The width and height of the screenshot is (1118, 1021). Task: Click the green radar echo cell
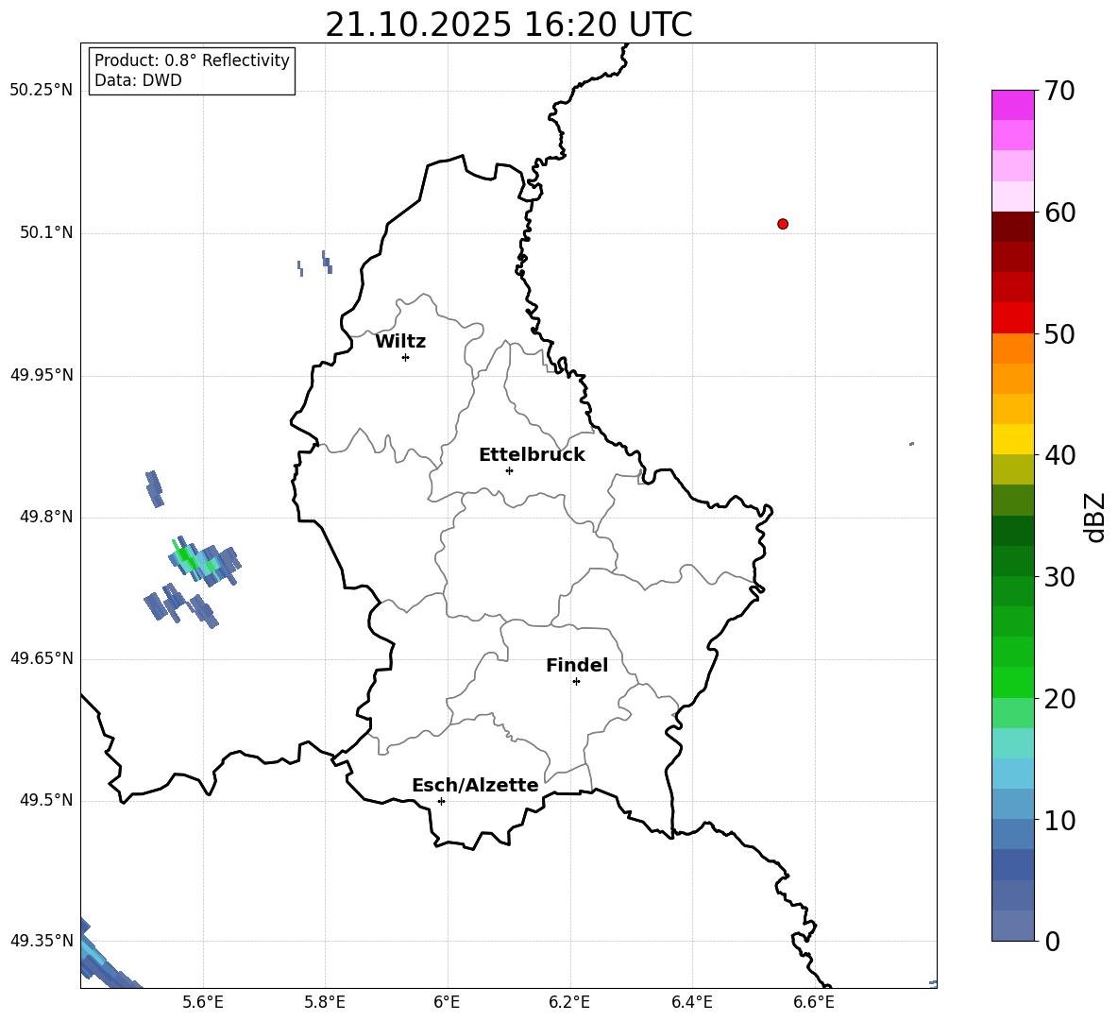[187, 557]
